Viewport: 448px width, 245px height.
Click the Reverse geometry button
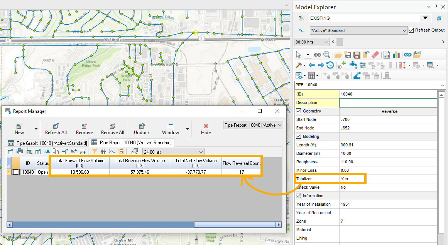pyautogui.click(x=389, y=111)
